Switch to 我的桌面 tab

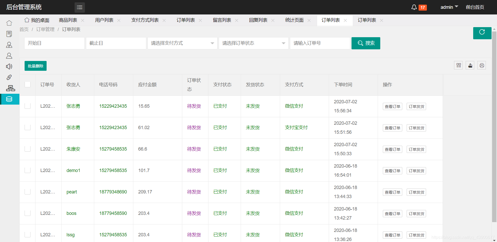37,20
